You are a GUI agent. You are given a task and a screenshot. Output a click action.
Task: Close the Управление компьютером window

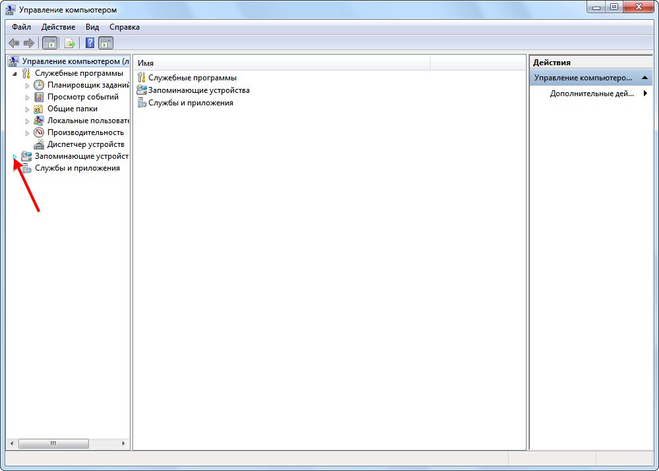pos(639,7)
